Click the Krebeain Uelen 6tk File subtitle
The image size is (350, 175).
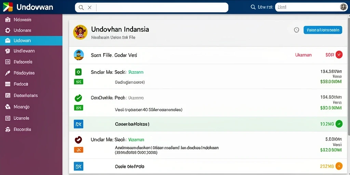(x=113, y=38)
